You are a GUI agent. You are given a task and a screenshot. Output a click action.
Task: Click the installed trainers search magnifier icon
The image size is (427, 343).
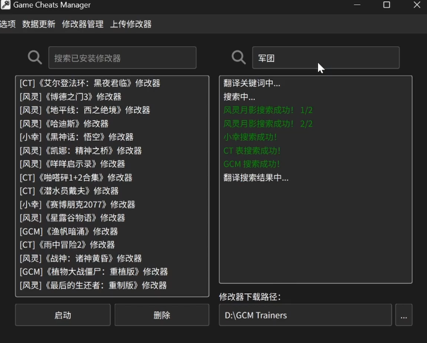click(x=35, y=57)
